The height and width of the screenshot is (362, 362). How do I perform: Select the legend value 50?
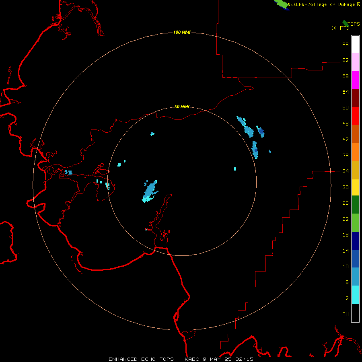point(346,107)
